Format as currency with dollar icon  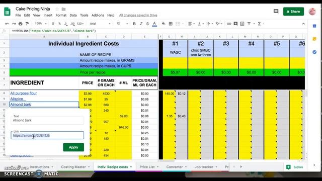[x=53, y=24]
